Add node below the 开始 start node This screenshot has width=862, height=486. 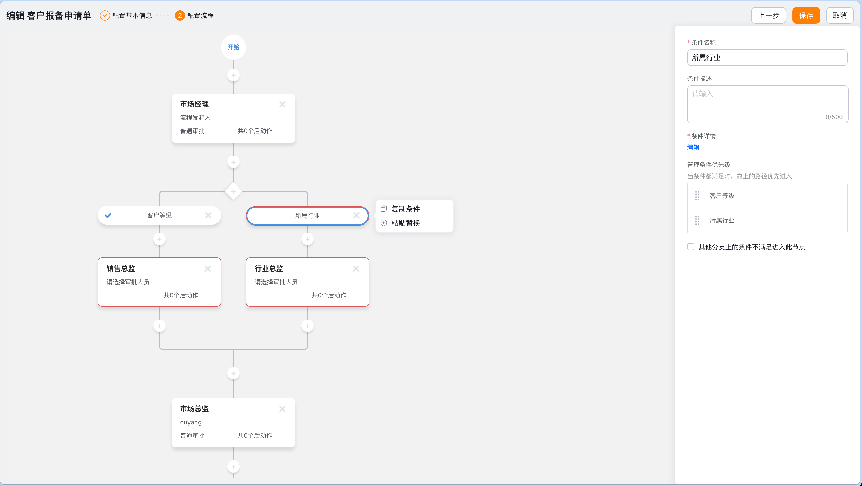pos(233,75)
